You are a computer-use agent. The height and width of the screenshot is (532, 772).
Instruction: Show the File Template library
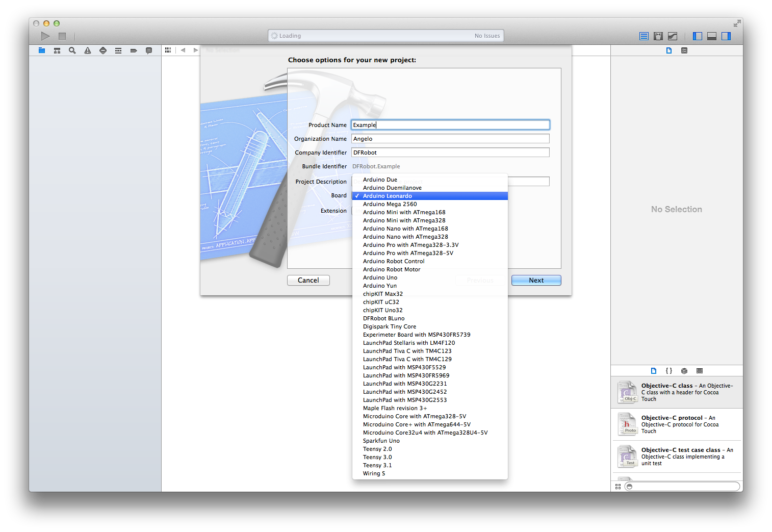(x=654, y=371)
